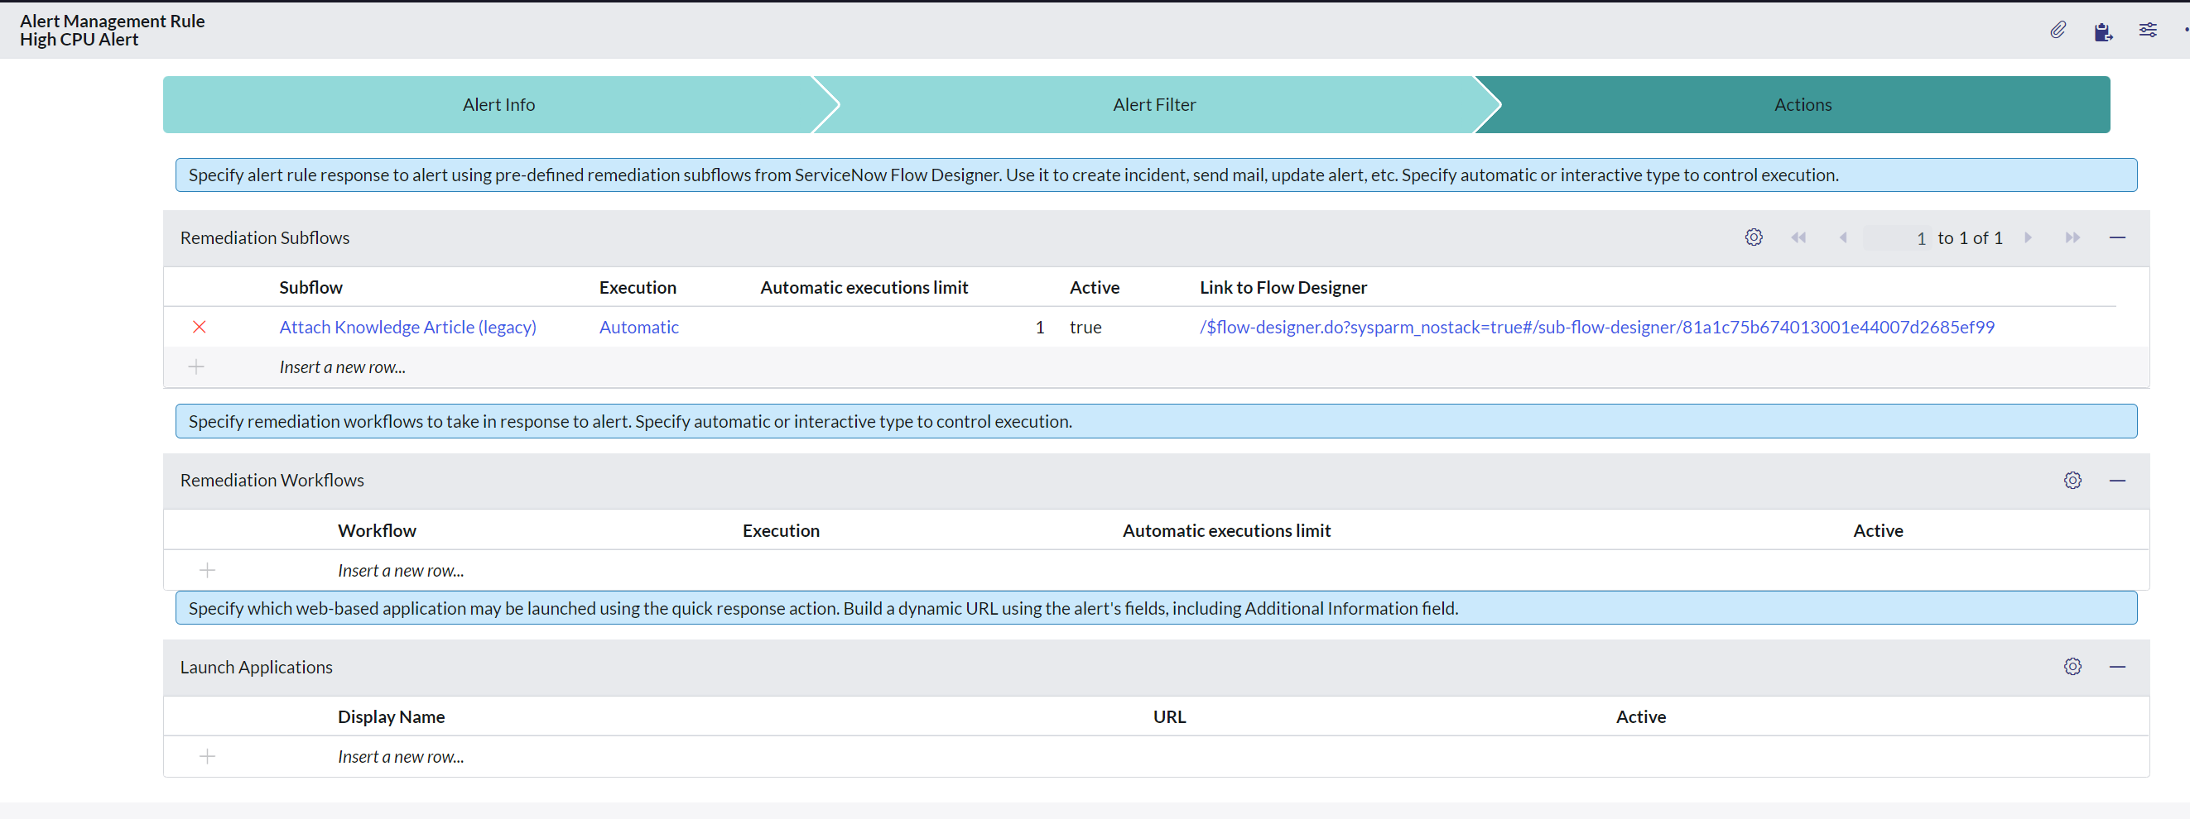The width and height of the screenshot is (2190, 819).
Task: Insert a new row in Remediation Subflows
Action: point(343,367)
